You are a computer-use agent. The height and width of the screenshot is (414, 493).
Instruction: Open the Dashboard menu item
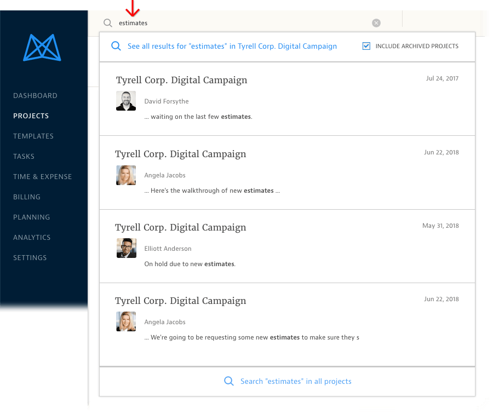(x=35, y=96)
